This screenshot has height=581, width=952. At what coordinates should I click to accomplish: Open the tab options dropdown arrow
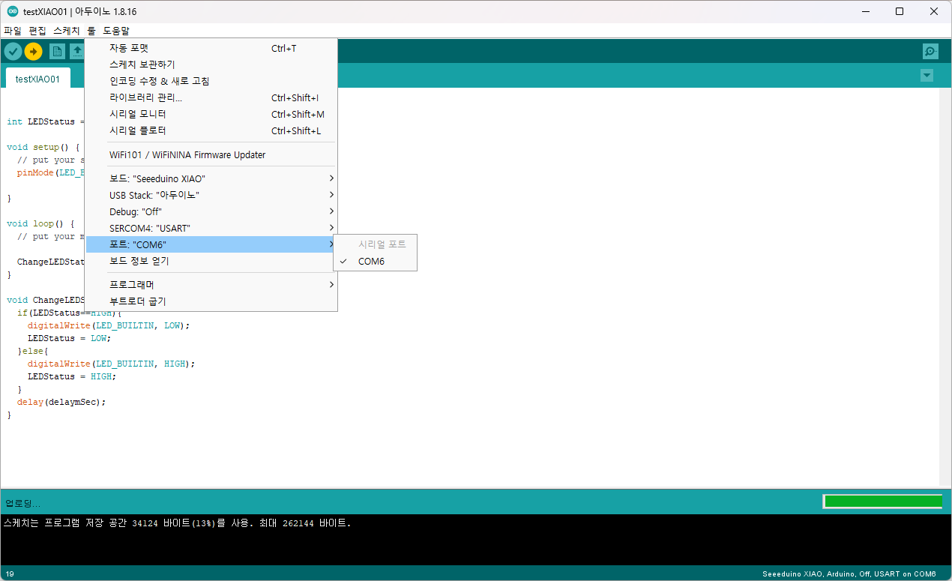tap(927, 76)
